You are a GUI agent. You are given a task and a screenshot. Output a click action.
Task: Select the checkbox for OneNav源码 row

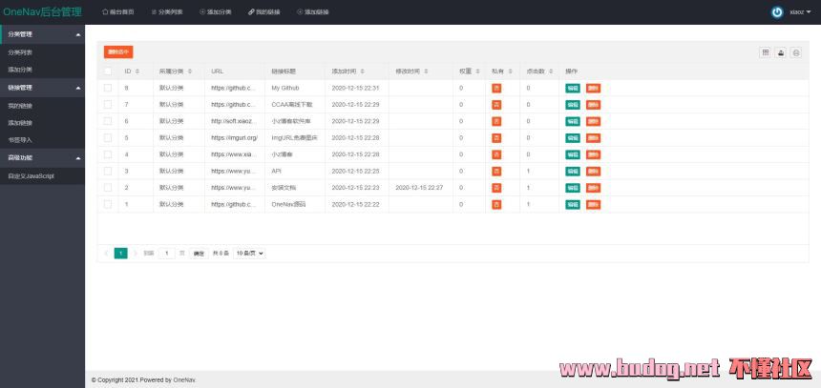(x=108, y=204)
